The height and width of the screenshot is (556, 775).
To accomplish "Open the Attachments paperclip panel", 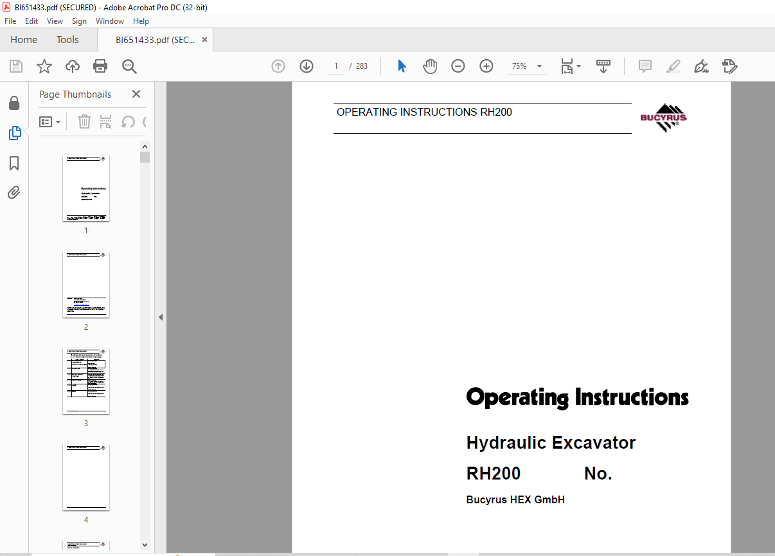I will coord(14,192).
